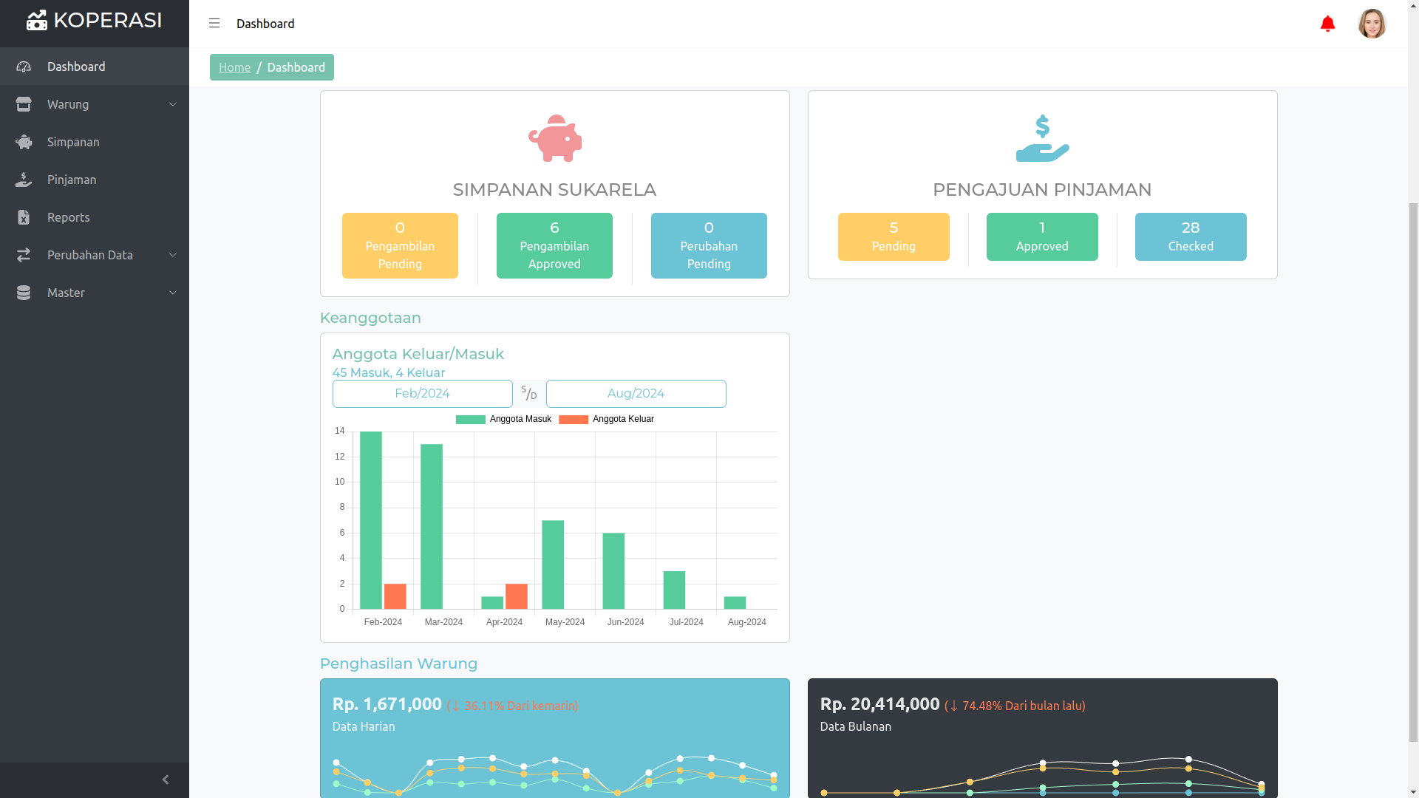Expand the Master menu chevron
This screenshot has height=798, width=1419.
point(173,293)
